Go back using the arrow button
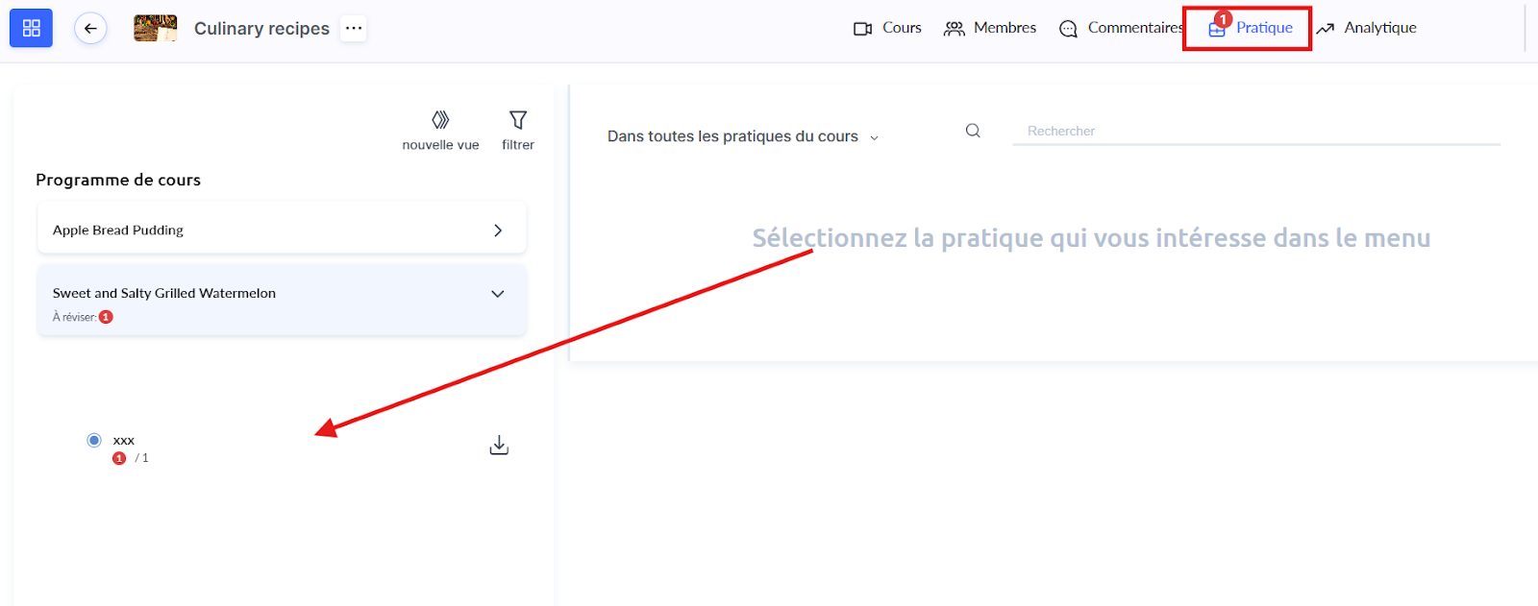Screen dimensions: 1538x606 click(90, 28)
